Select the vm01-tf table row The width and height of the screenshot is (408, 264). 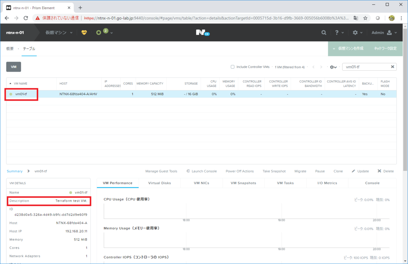[x=201, y=94]
